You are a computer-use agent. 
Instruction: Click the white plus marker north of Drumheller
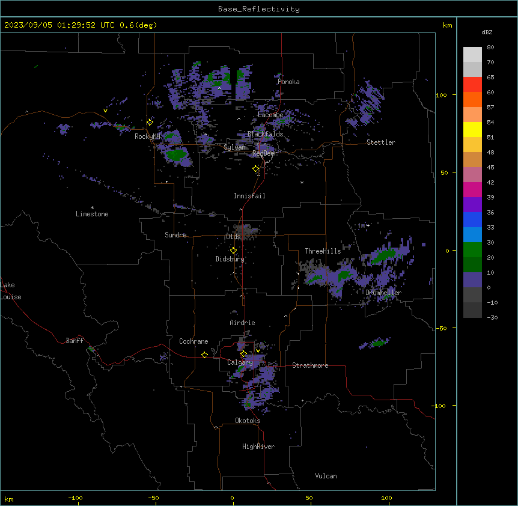point(368,225)
